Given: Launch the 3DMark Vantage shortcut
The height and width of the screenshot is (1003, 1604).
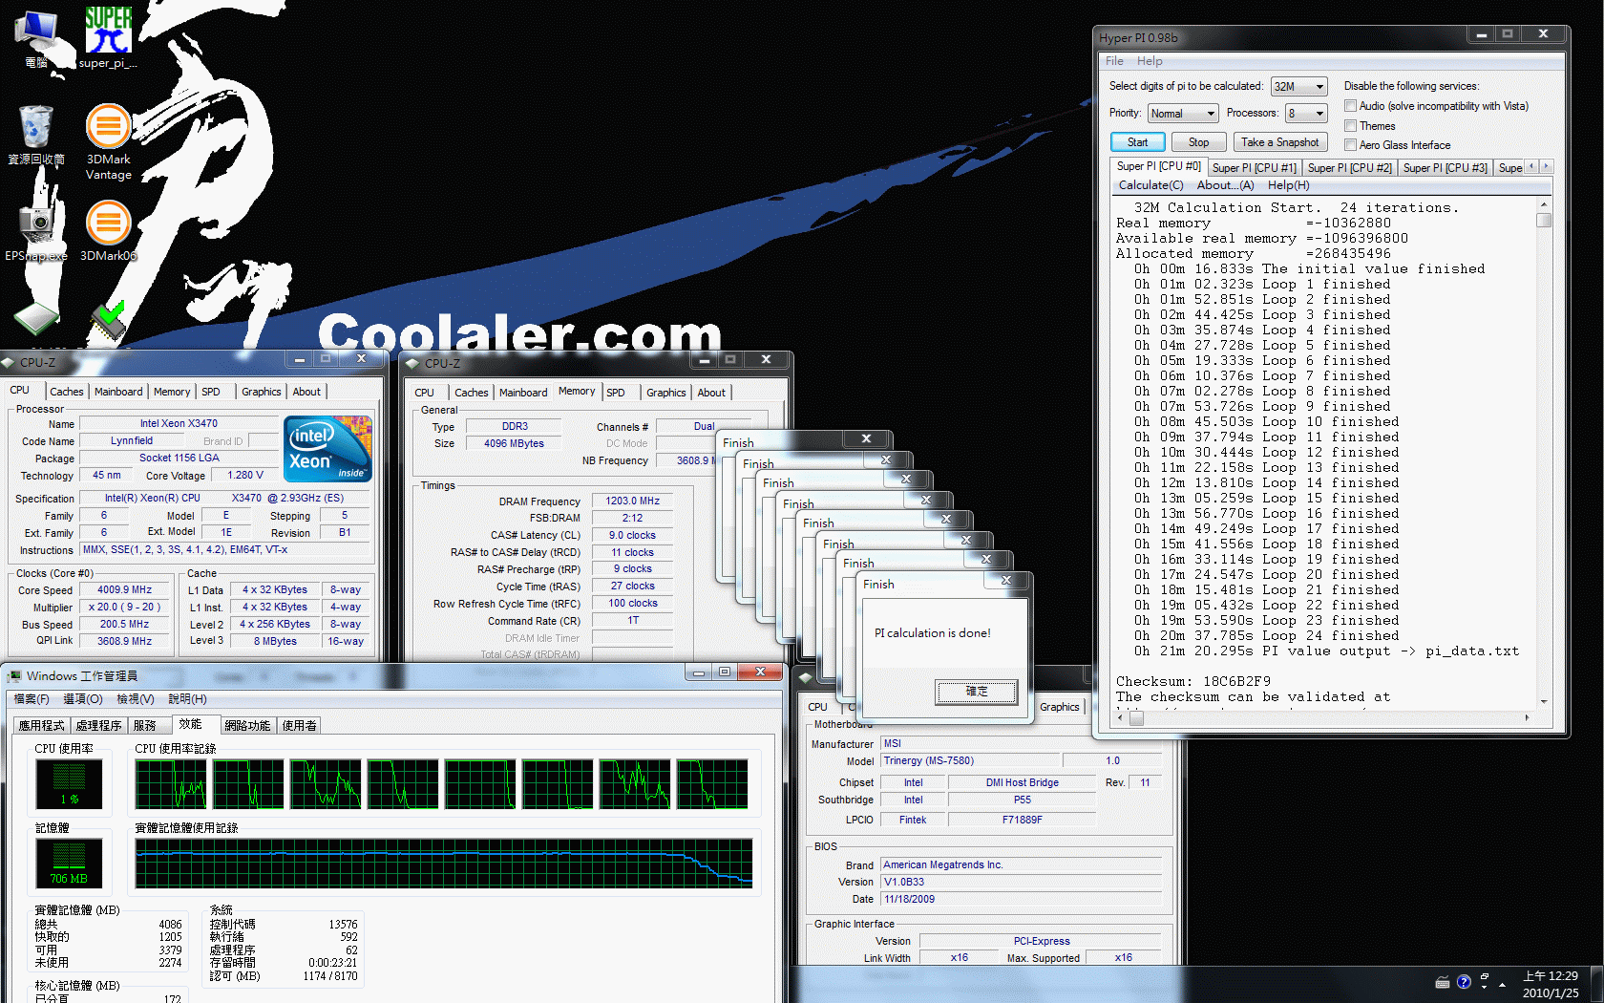Looking at the screenshot, I should coord(109,141).
